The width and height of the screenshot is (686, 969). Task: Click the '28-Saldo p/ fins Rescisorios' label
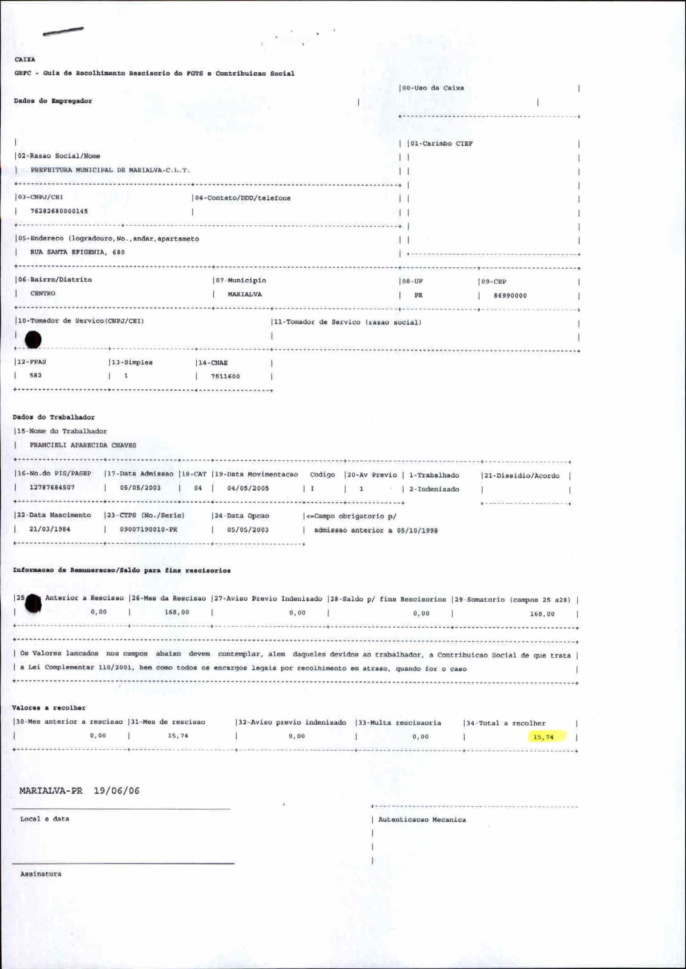point(388,599)
